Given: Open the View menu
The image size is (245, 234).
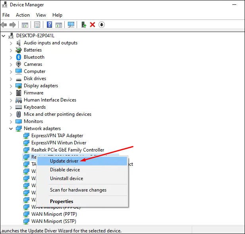Looking at the screenshot, I should (x=41, y=15).
